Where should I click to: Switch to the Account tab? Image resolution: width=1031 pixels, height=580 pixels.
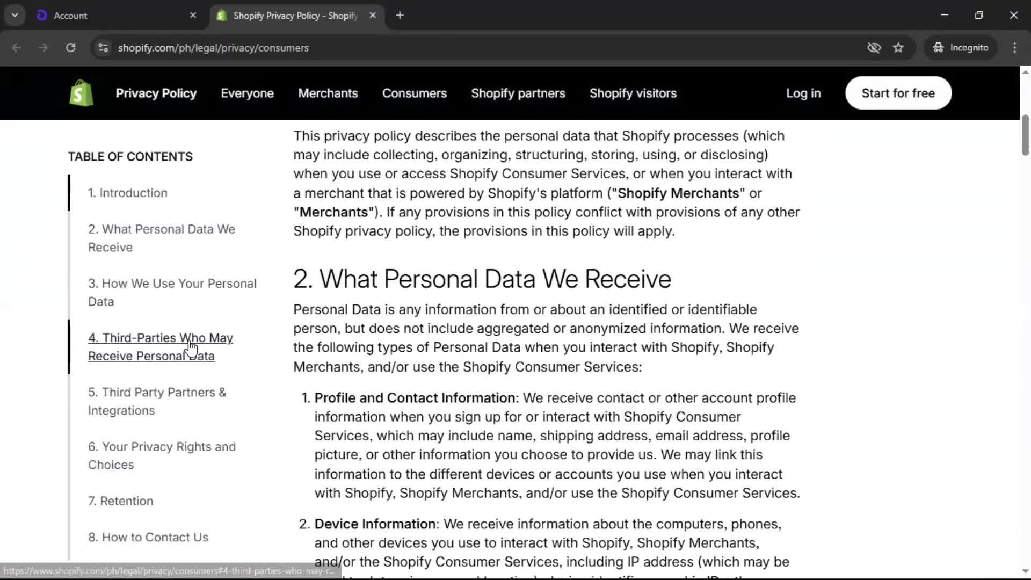tap(107, 16)
